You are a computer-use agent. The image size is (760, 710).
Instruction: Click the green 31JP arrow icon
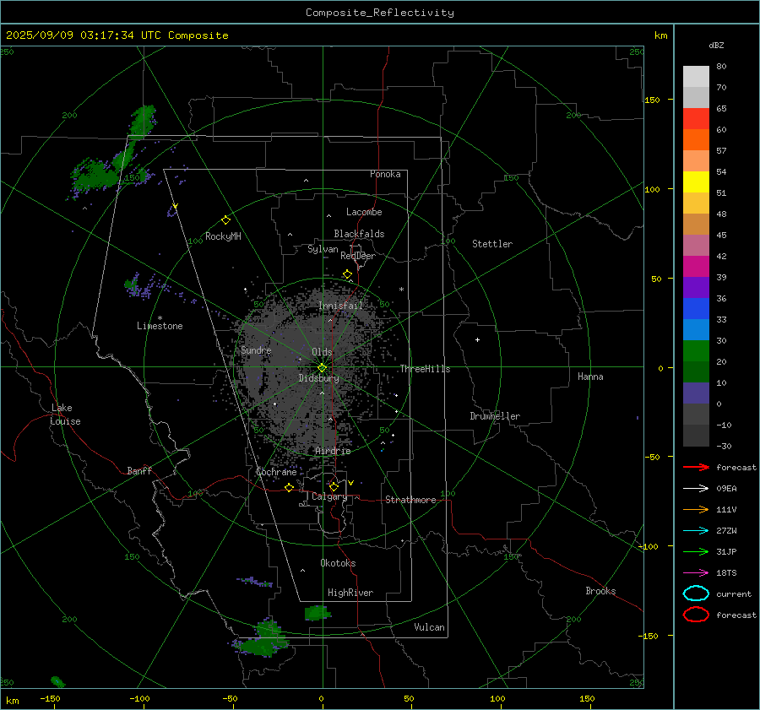click(x=696, y=551)
